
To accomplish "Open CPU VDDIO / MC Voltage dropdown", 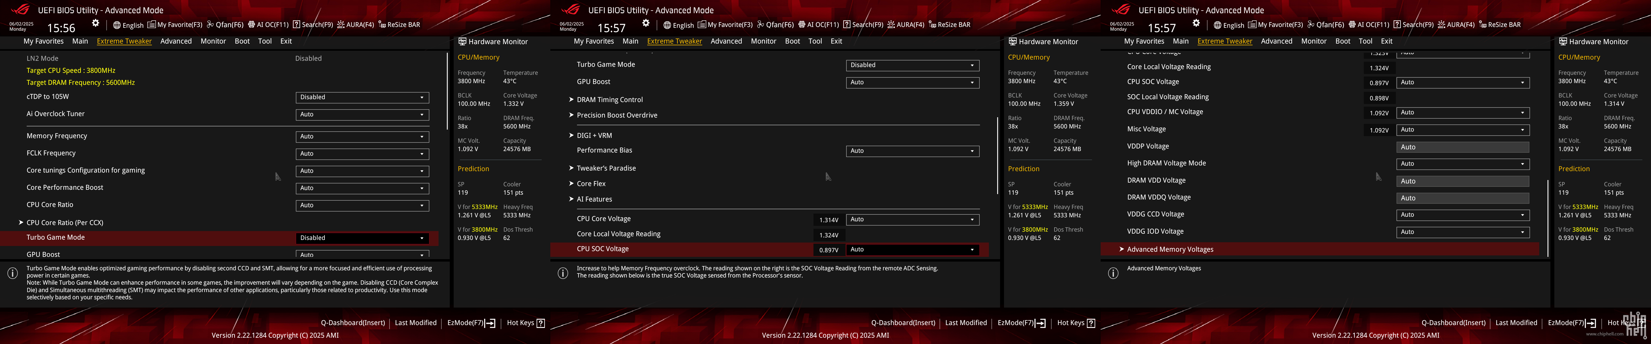I will [1463, 113].
